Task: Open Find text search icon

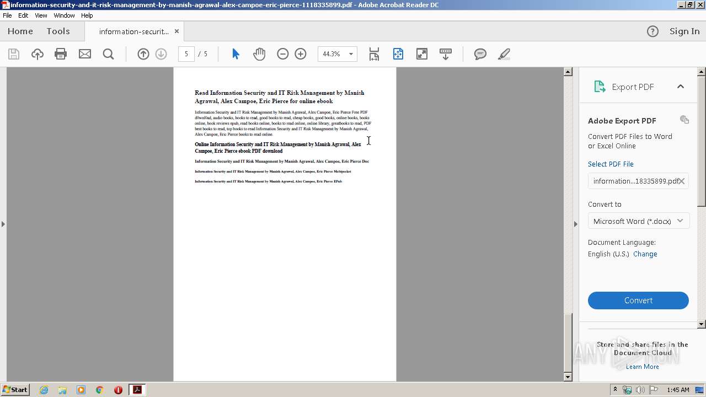Action: [109, 54]
